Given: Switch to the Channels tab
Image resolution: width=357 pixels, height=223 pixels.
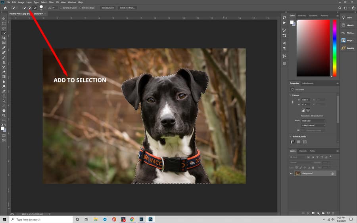Looking at the screenshot, I should 303,151.
